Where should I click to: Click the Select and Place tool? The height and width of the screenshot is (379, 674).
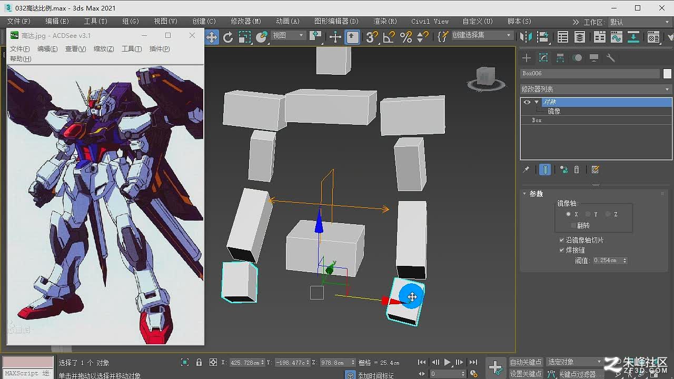262,37
